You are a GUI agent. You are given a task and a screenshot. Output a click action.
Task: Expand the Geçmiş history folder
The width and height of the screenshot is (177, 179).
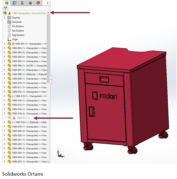(5, 17)
